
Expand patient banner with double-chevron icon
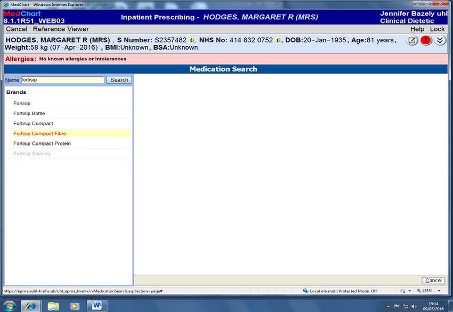click(440, 41)
